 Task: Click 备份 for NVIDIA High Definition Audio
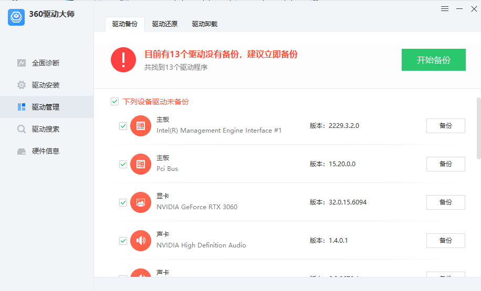(445, 241)
